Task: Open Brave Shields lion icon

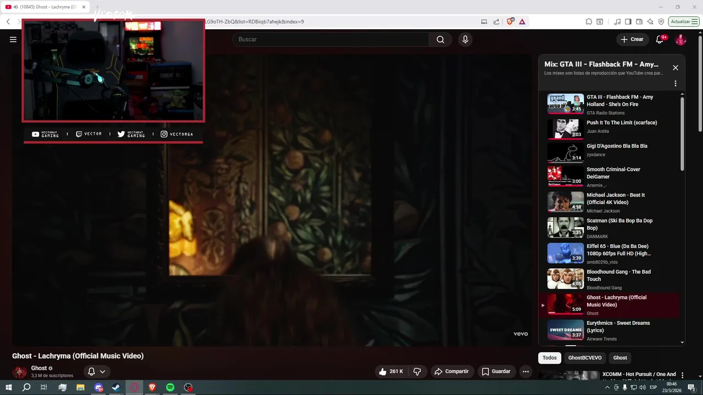Action: [510, 21]
